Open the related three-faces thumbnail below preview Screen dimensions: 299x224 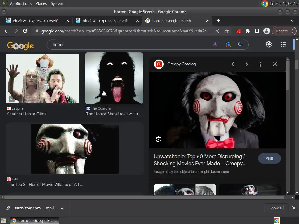185,189
